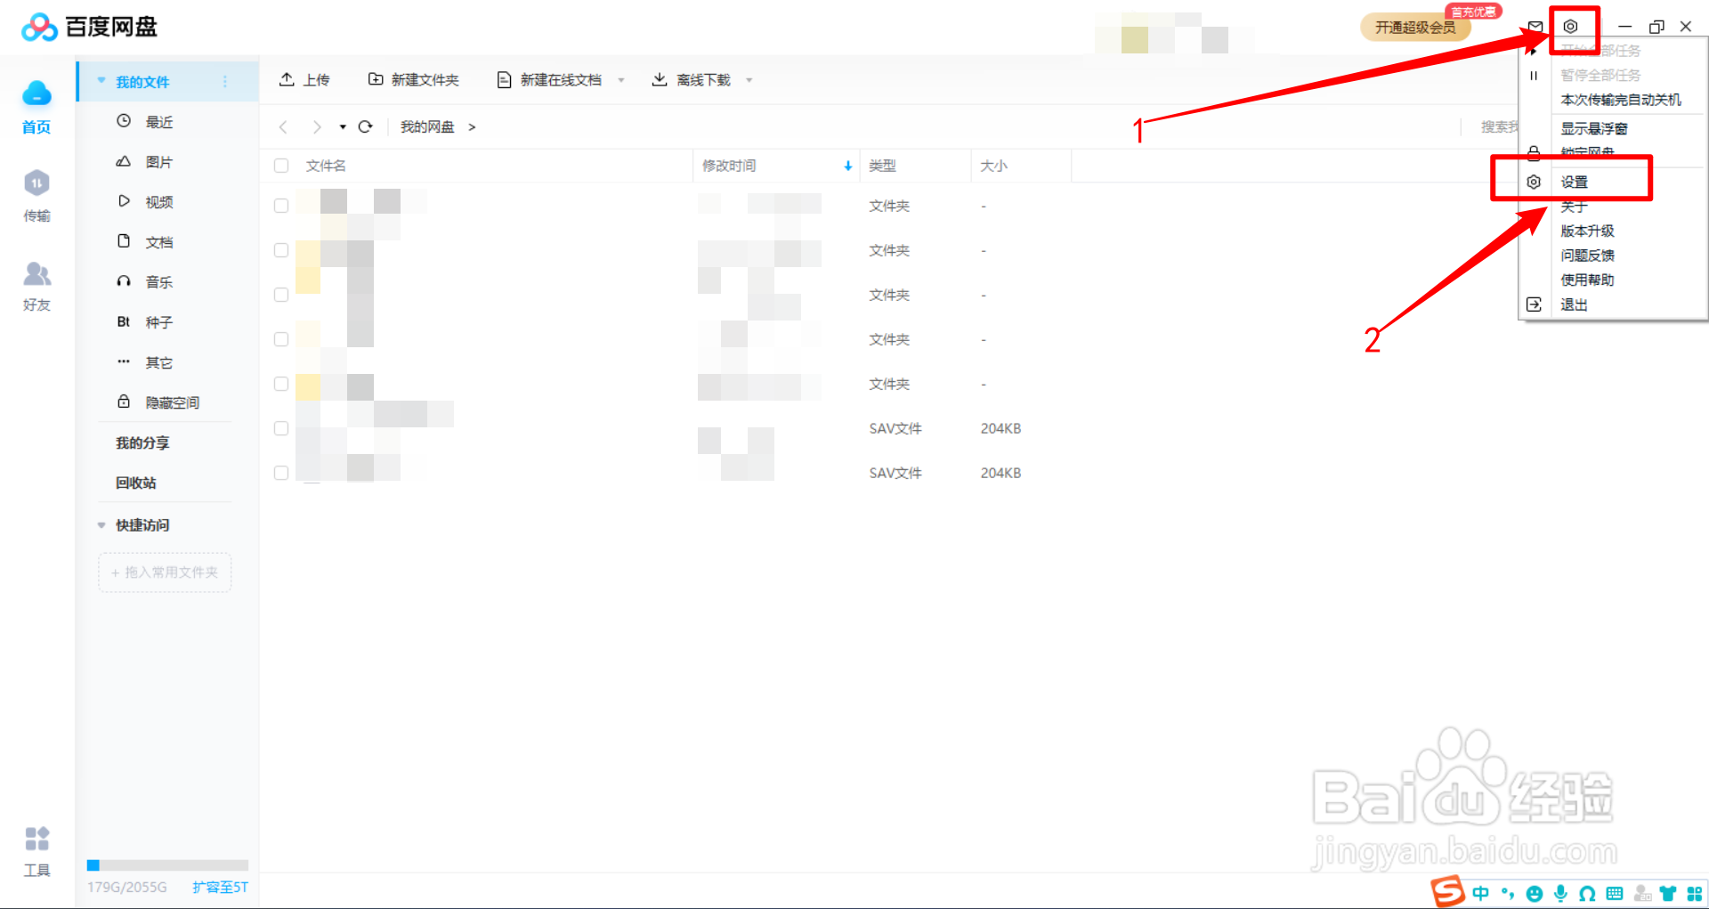Check the select-all checkbox in file list header
The width and height of the screenshot is (1709, 909).
pos(281,166)
